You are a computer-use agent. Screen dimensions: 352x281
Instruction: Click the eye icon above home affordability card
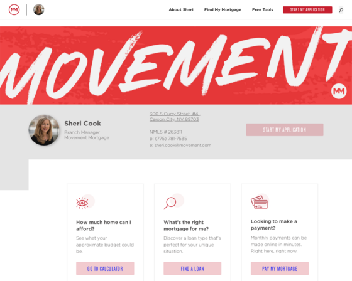coord(82,203)
